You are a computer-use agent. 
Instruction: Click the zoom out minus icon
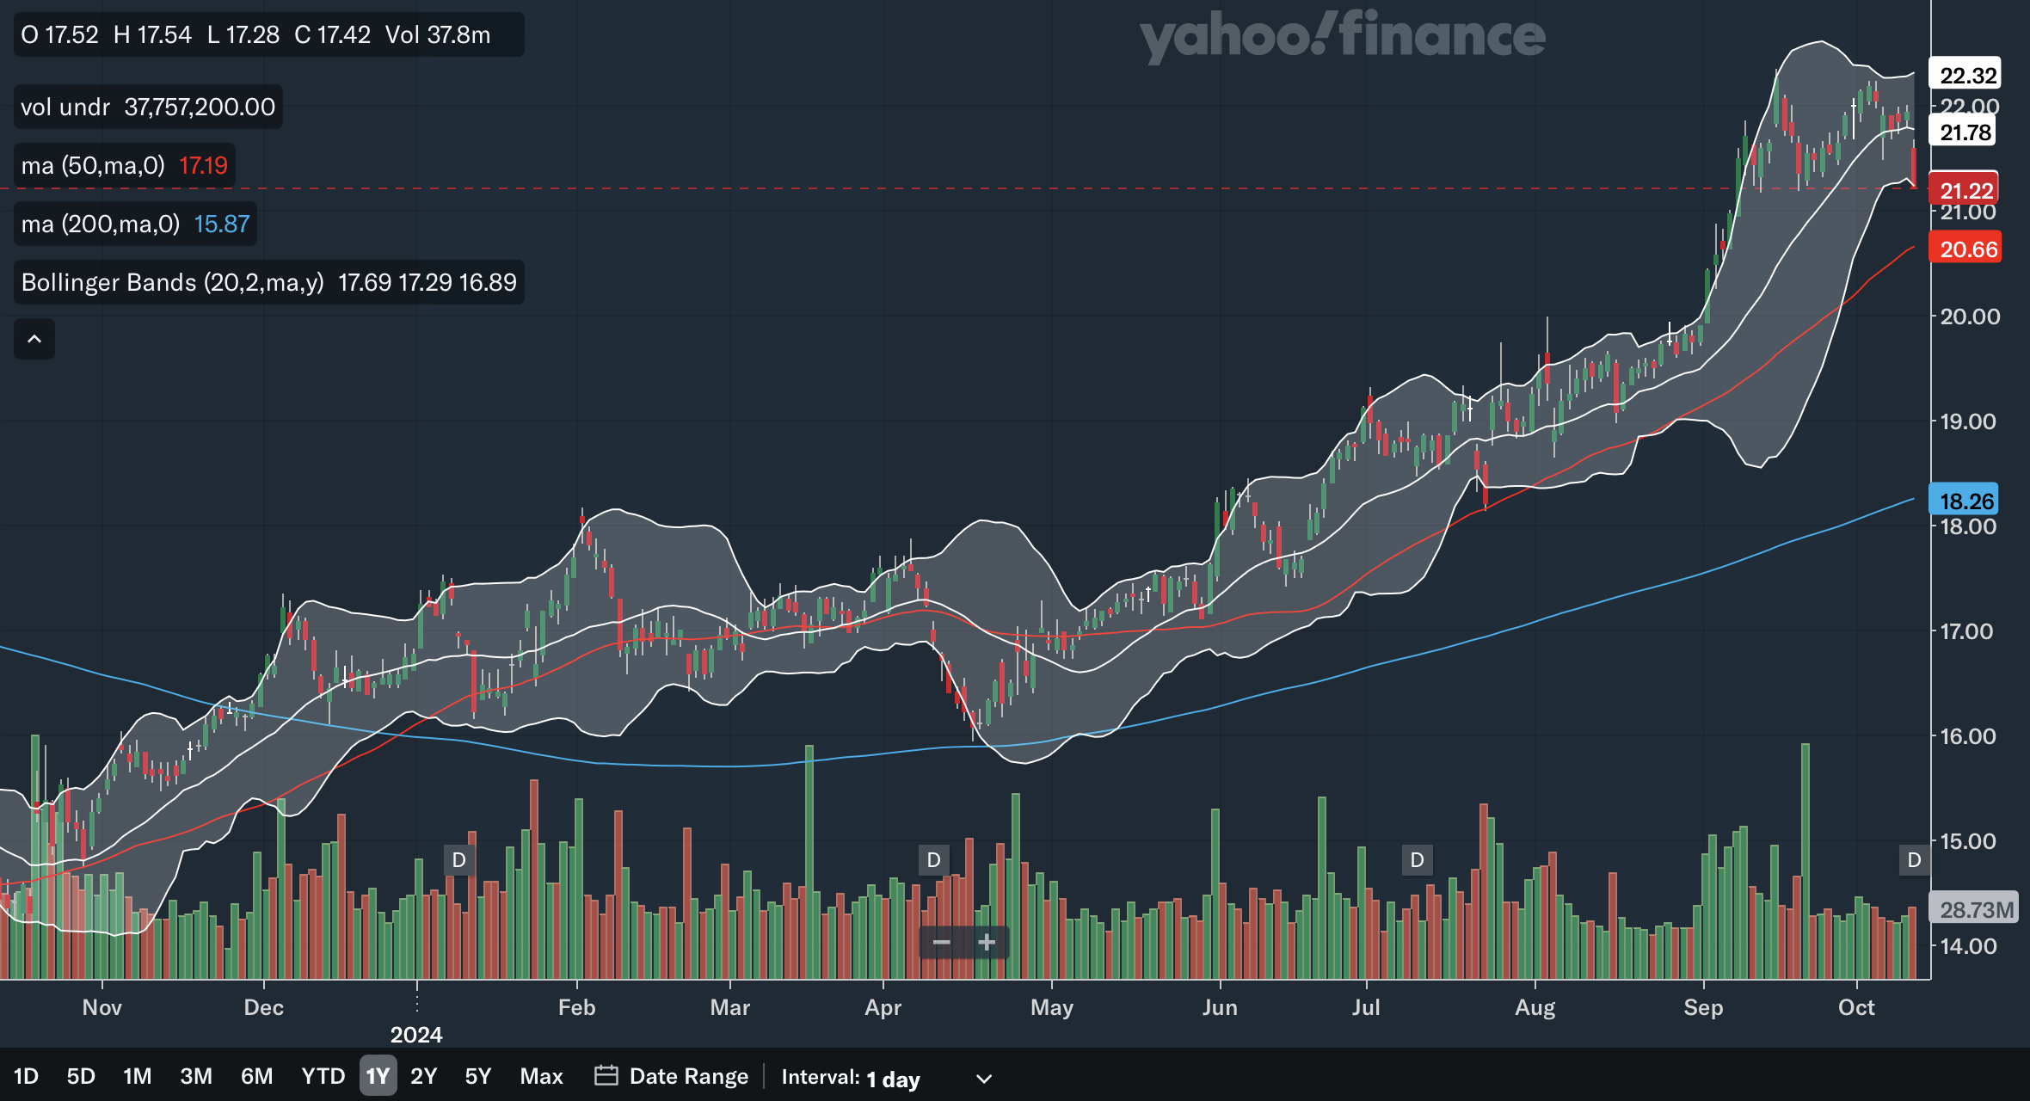pyautogui.click(x=941, y=943)
